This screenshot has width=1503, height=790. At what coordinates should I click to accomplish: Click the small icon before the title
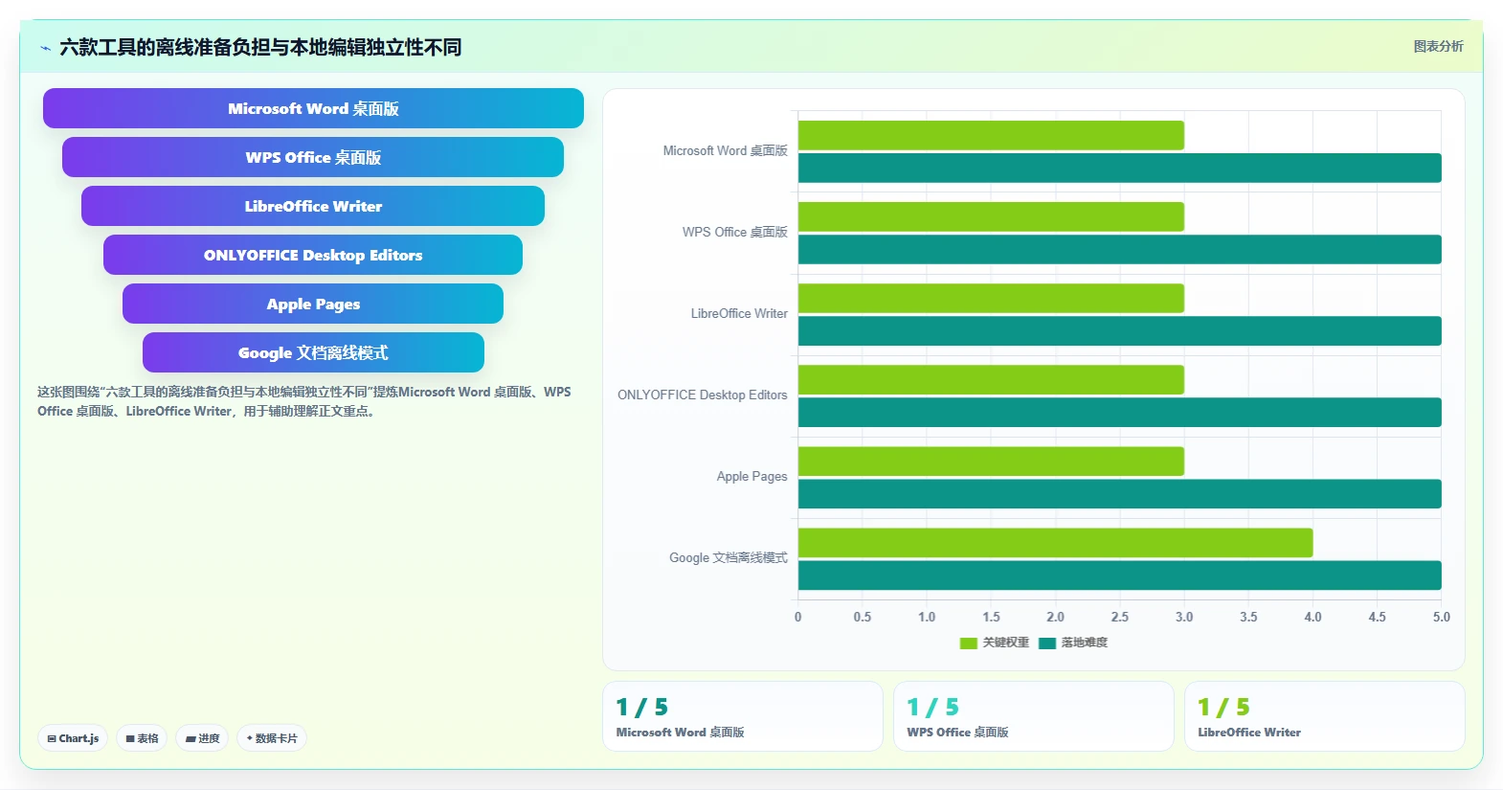point(45,48)
